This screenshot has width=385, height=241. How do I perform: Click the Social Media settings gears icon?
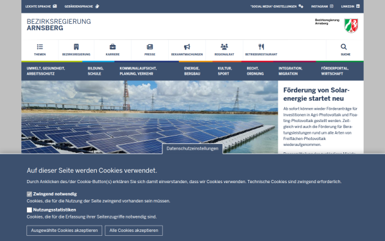(x=301, y=6)
